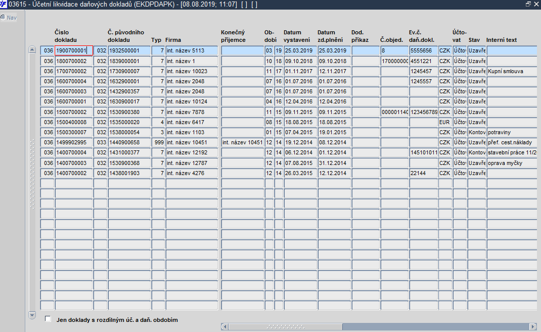Select the Nav radio button
Viewport: 541px width, 332px height.
coord(3,17)
